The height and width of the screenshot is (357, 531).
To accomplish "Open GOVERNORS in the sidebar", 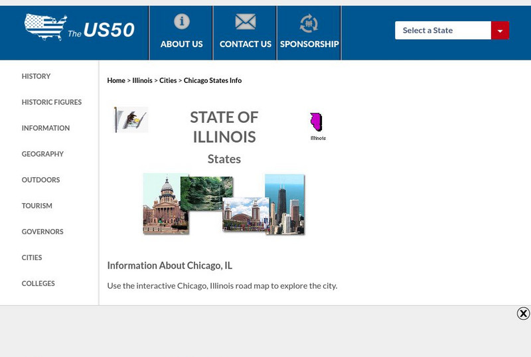I will [42, 232].
